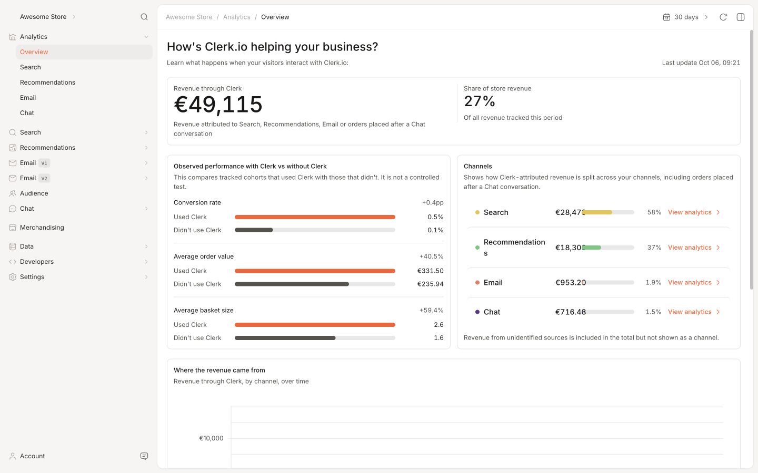The width and height of the screenshot is (758, 473).
Task: Select Overview under Analytics
Action: pyautogui.click(x=84, y=52)
